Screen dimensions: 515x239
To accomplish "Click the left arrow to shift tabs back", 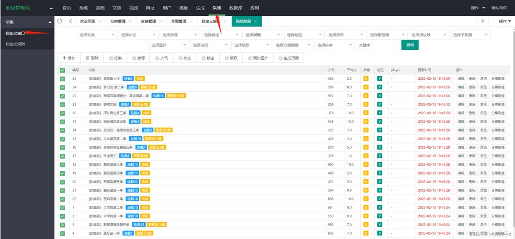I will pyautogui.click(x=70, y=21).
